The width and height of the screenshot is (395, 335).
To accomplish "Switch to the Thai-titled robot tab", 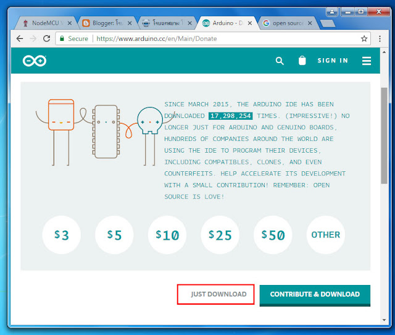I will coord(166,23).
